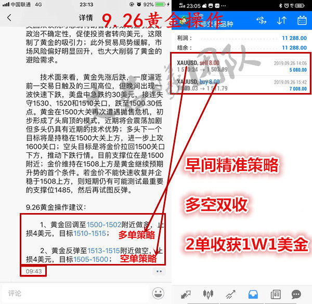
Task: Open the chat messages tab
Action: [x=296, y=294]
